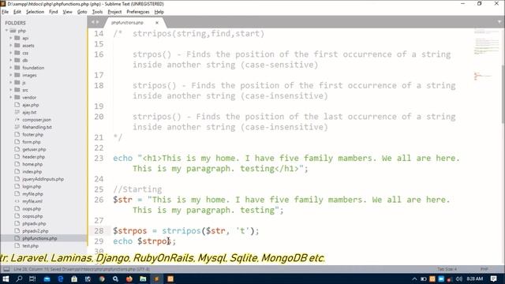The image size is (505, 284).
Task: Open jqueryAddInputs.php in the sidebar
Action: click(x=43, y=179)
